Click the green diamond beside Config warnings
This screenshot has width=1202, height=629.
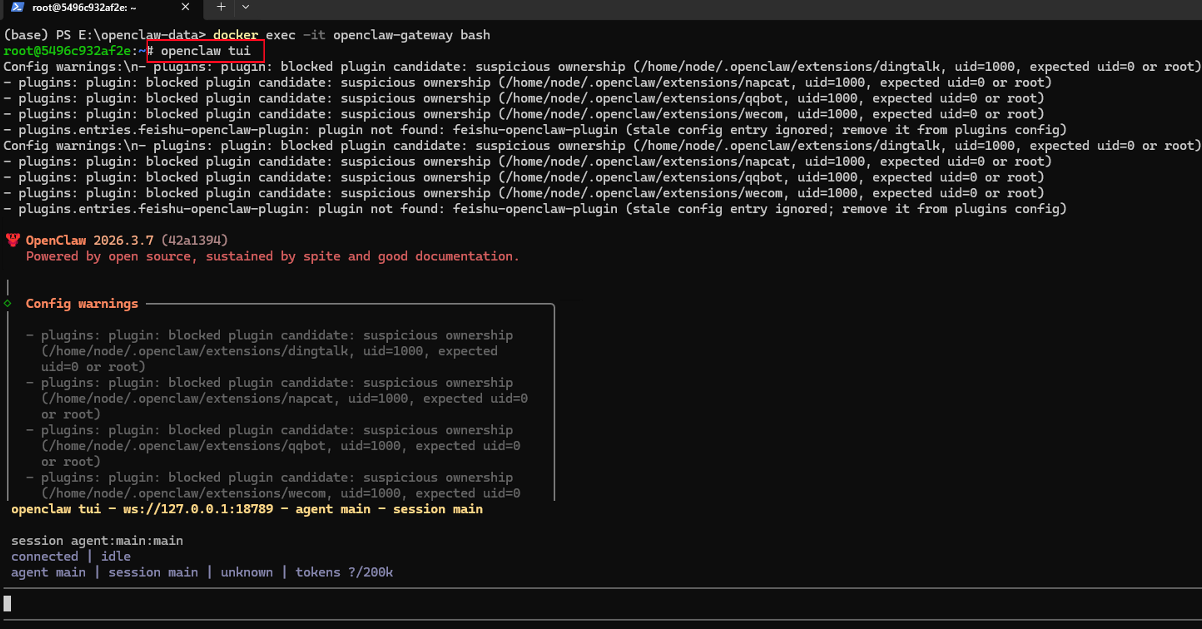click(7, 304)
